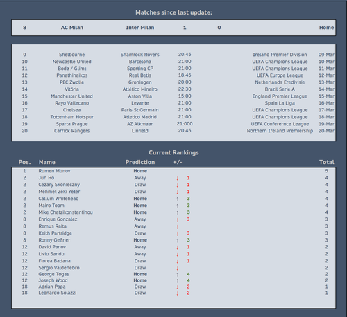Image resolution: width=347 pixels, height=317 pixels.
Task: Click Vitória in fixture 14
Action: tap(71, 89)
